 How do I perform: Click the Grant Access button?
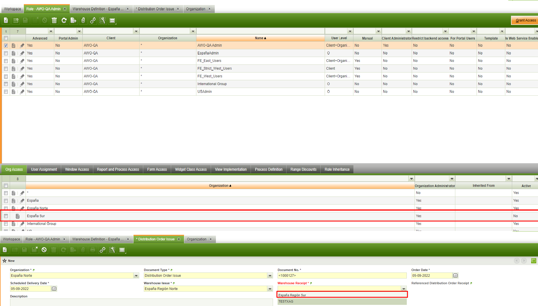[525, 20]
